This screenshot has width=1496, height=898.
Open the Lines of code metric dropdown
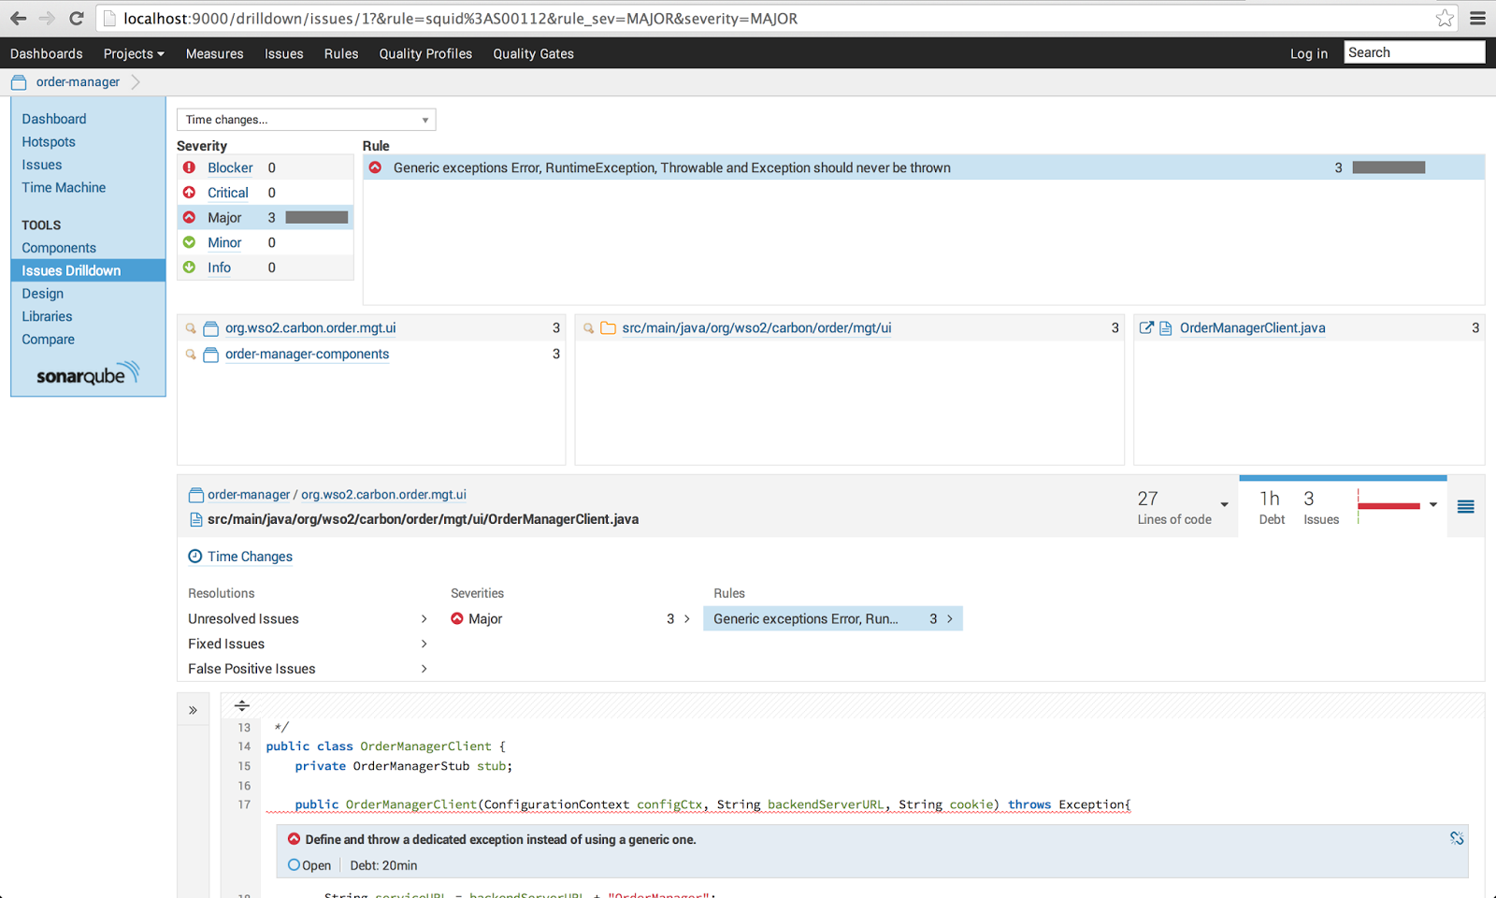point(1223,506)
